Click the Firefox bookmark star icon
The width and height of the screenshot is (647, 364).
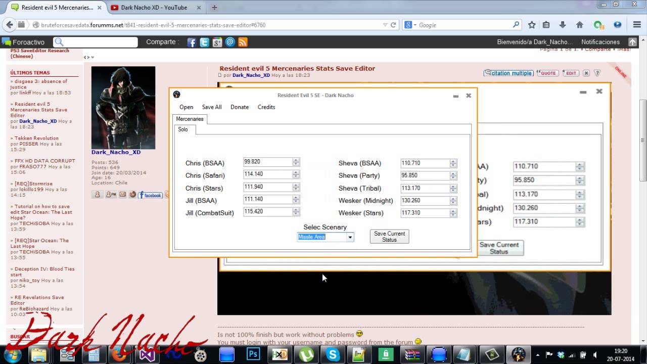pos(532,25)
